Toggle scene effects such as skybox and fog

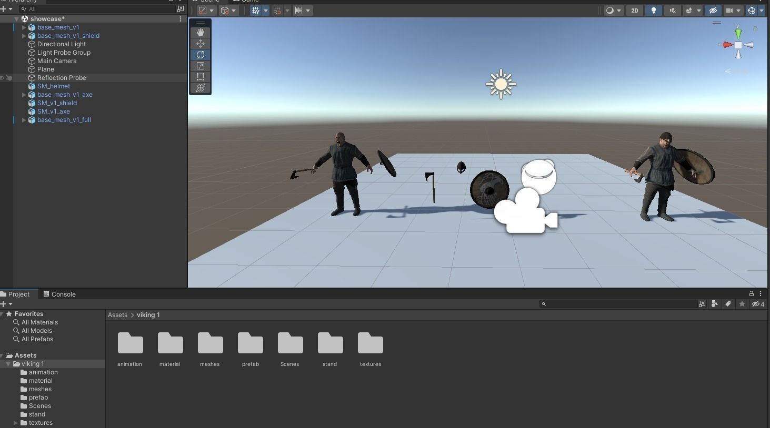pos(688,11)
